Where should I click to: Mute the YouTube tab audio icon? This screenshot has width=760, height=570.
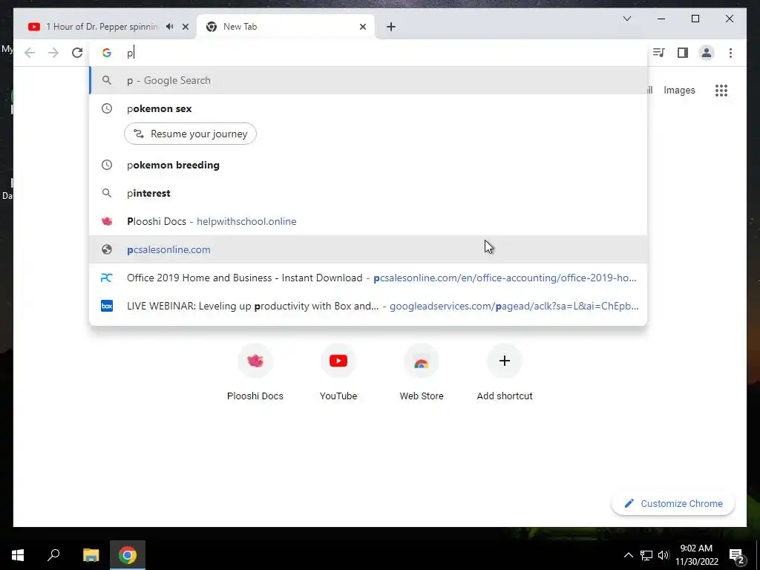pyautogui.click(x=170, y=27)
